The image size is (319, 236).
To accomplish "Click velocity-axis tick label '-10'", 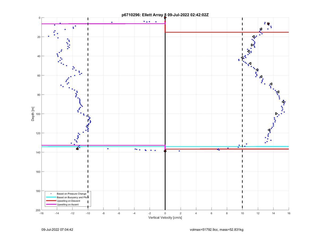I will [x=88, y=213].
